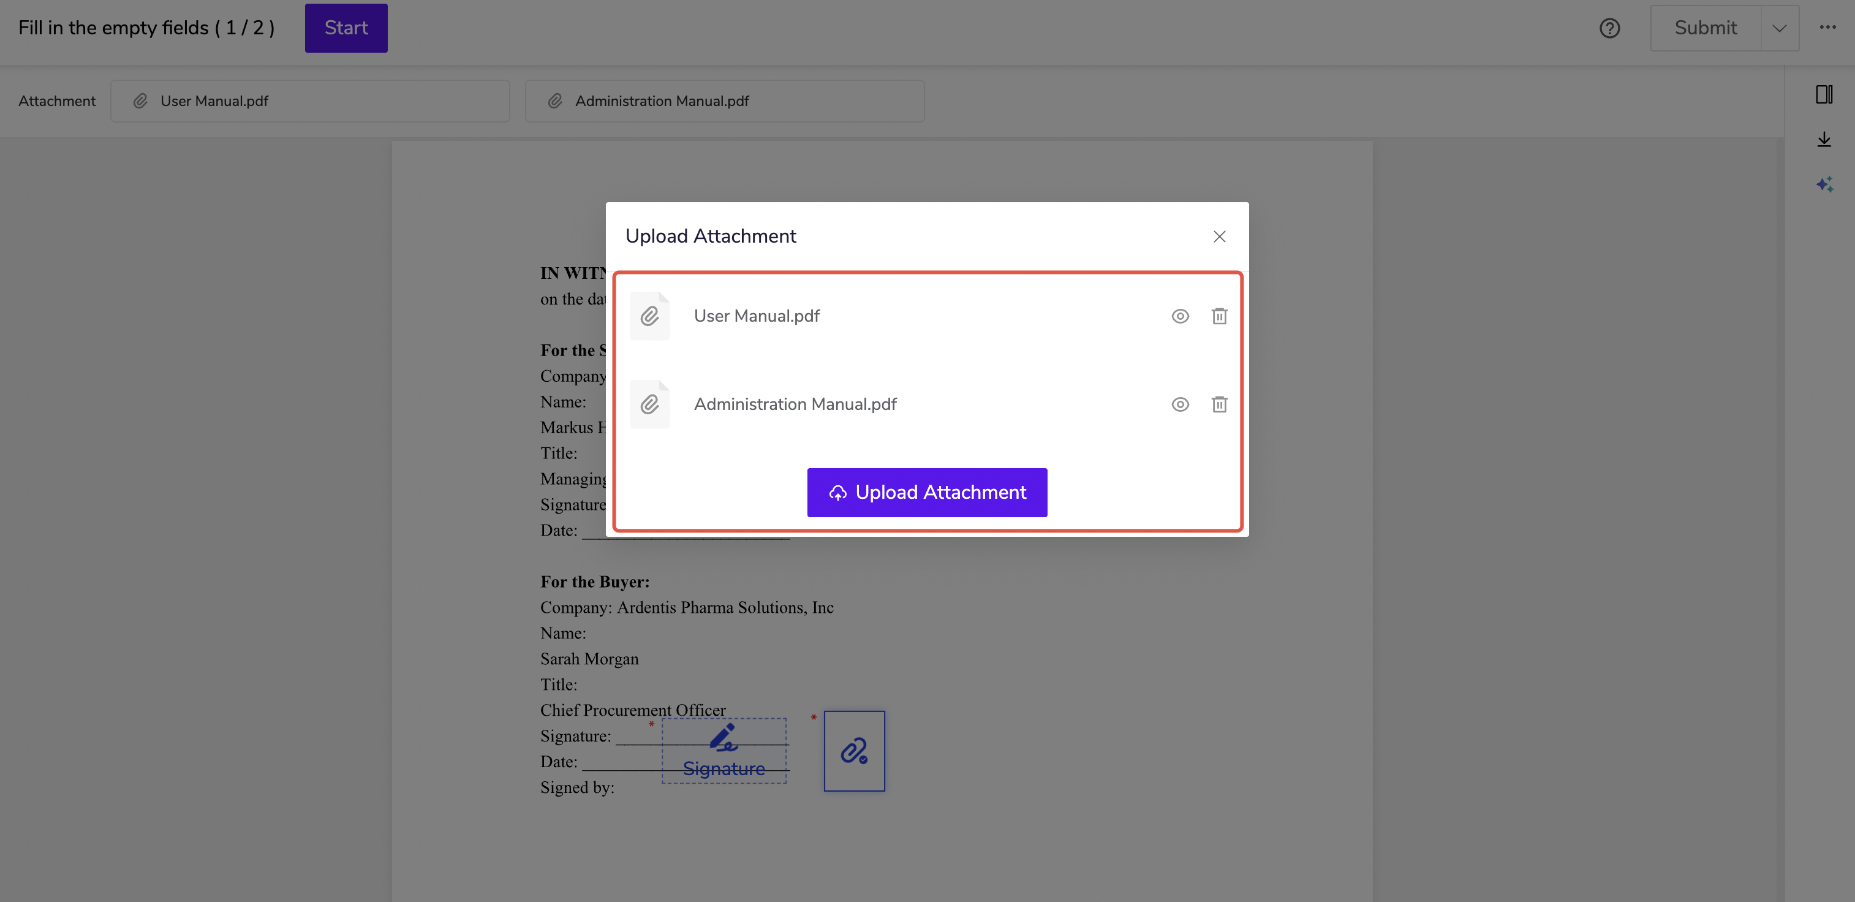Open the AI sparkle assistant icon

1823,184
